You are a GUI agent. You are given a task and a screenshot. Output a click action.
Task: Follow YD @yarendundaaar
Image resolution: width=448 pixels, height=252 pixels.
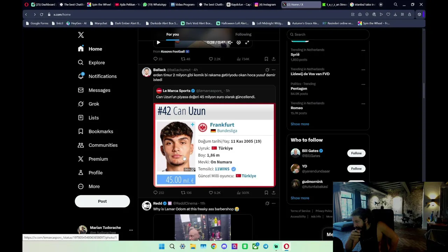click(356, 169)
